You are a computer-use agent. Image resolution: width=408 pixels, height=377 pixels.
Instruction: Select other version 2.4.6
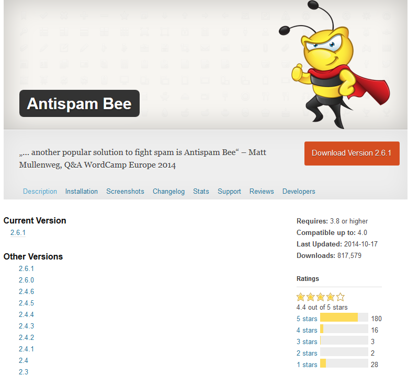pyautogui.click(x=26, y=291)
